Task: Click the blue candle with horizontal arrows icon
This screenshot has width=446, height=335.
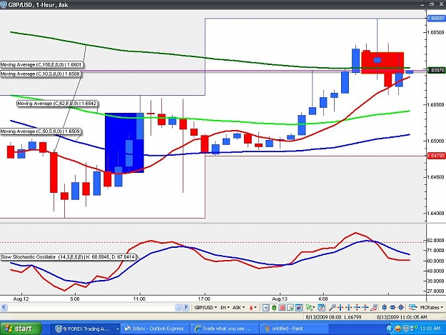Action: 392,307
